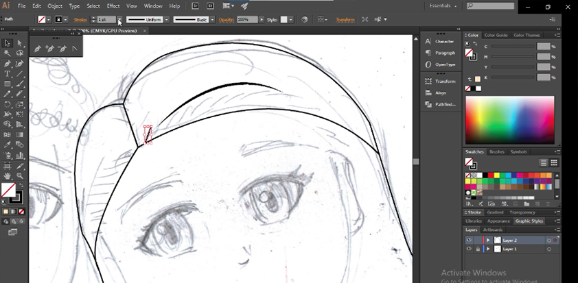Toggle visibility of Layer 1

(x=469, y=249)
